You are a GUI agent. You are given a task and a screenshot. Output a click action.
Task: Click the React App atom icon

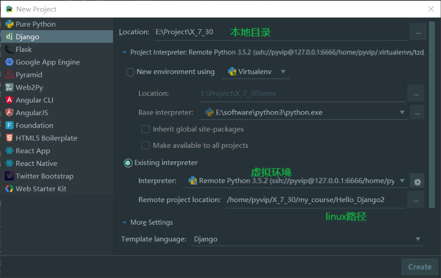[9, 151]
